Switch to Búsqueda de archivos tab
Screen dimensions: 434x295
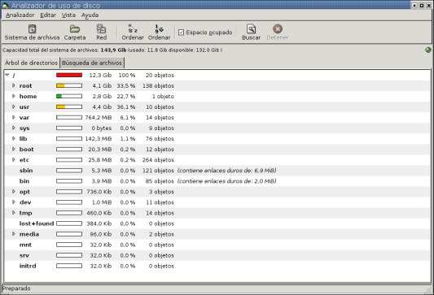click(x=92, y=63)
